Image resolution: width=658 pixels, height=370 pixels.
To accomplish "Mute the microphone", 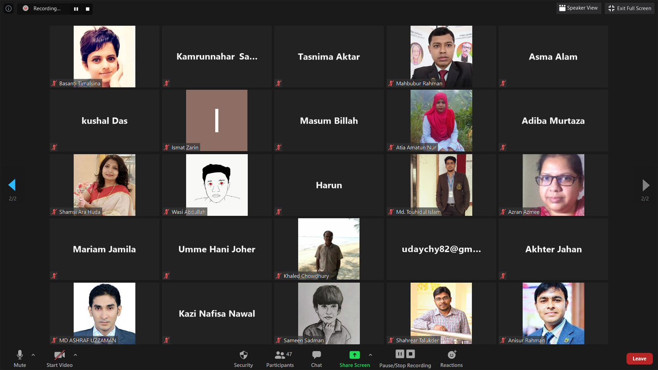I will 20,358.
